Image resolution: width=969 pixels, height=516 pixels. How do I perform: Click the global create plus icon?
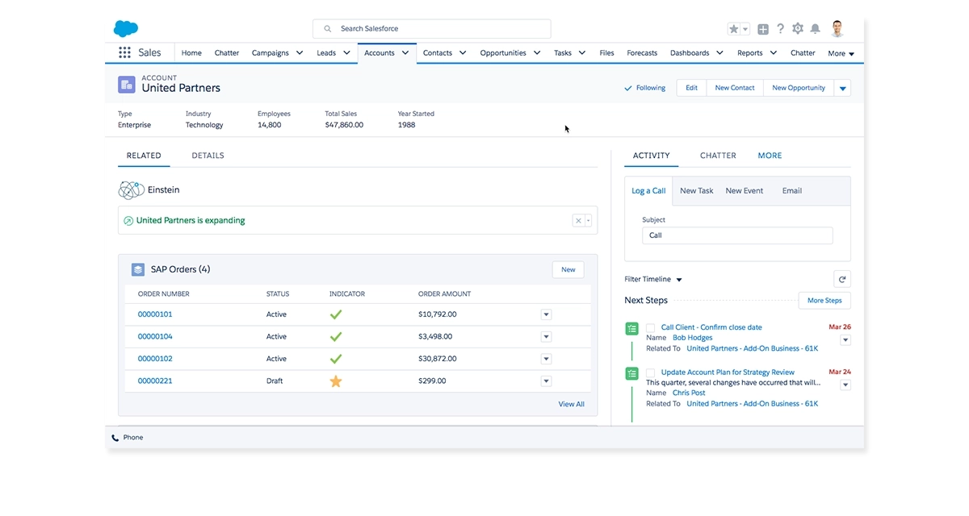click(762, 27)
